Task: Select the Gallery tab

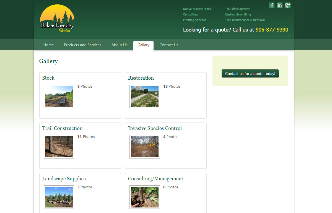Action: [x=143, y=45]
